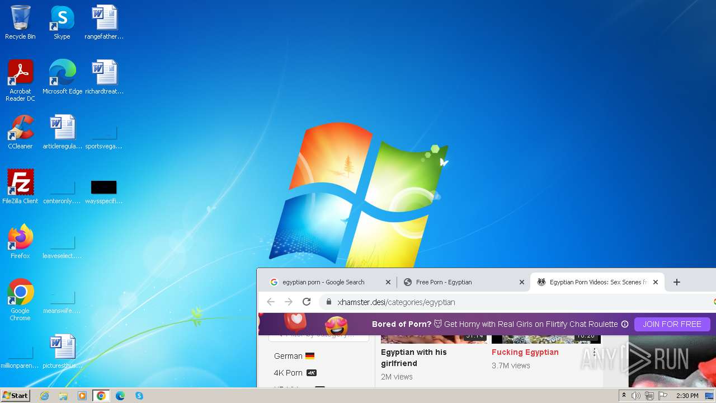Open Firefox desktop shortcut
The height and width of the screenshot is (403, 716).
tap(20, 242)
